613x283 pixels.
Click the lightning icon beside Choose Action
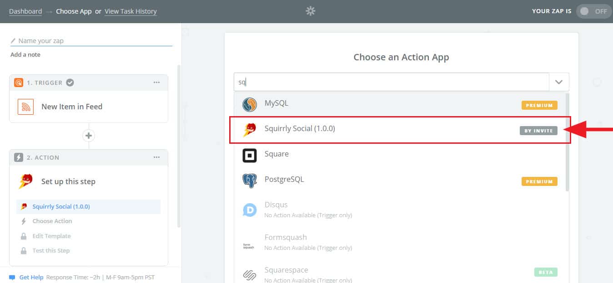tap(24, 221)
